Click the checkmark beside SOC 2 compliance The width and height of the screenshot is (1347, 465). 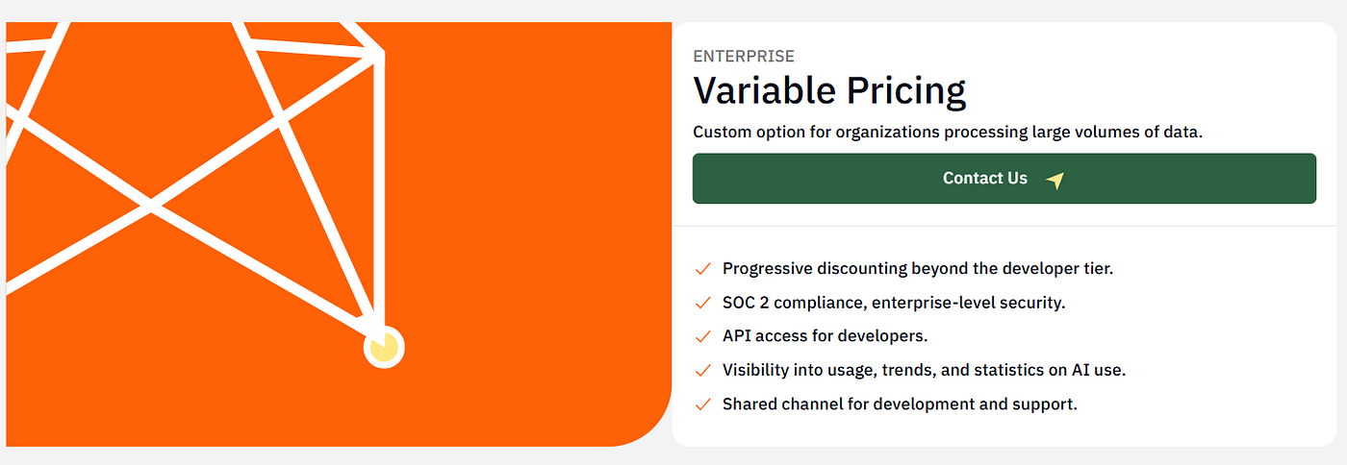click(x=702, y=303)
